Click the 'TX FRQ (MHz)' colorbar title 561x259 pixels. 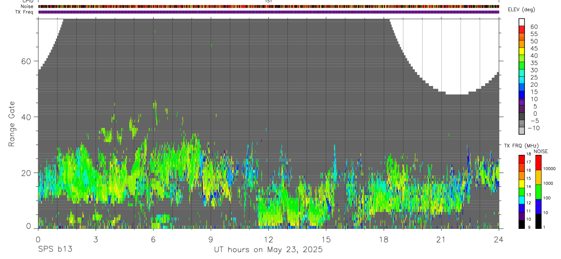point(519,146)
